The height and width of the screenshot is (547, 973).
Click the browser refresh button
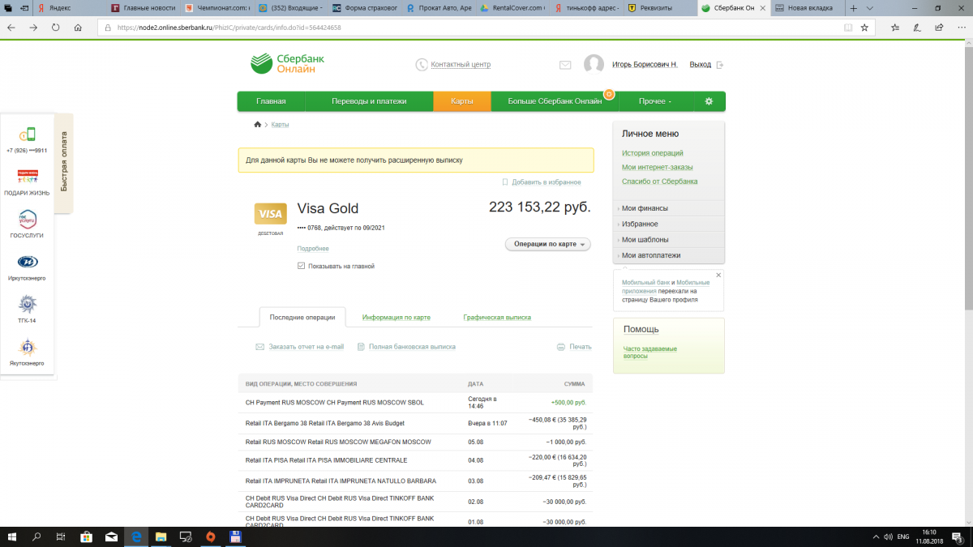(x=56, y=27)
